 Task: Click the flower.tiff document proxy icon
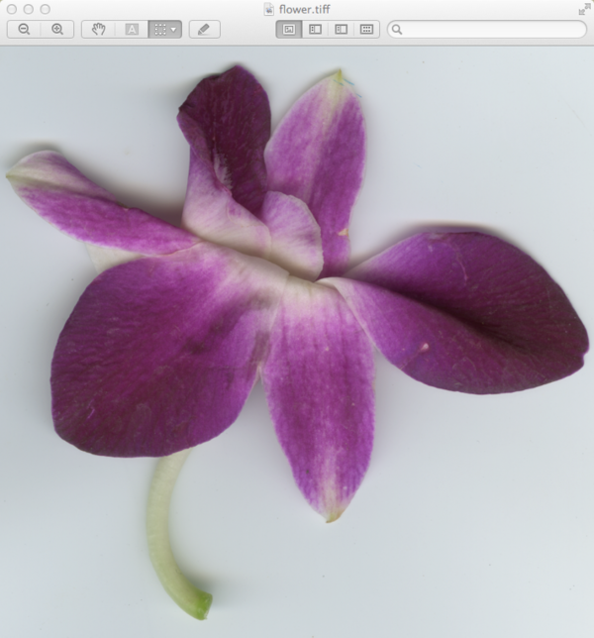(x=269, y=9)
